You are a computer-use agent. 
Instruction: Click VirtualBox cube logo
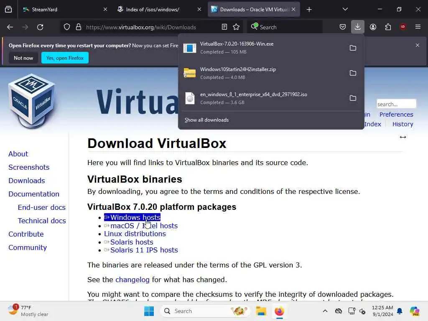point(32,101)
